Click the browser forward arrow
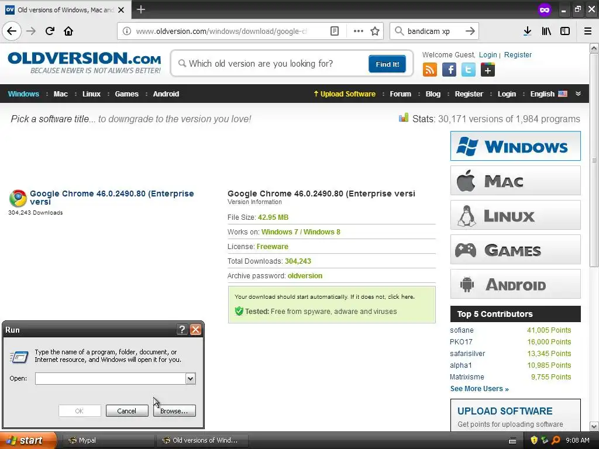The height and width of the screenshot is (449, 599). click(31, 31)
